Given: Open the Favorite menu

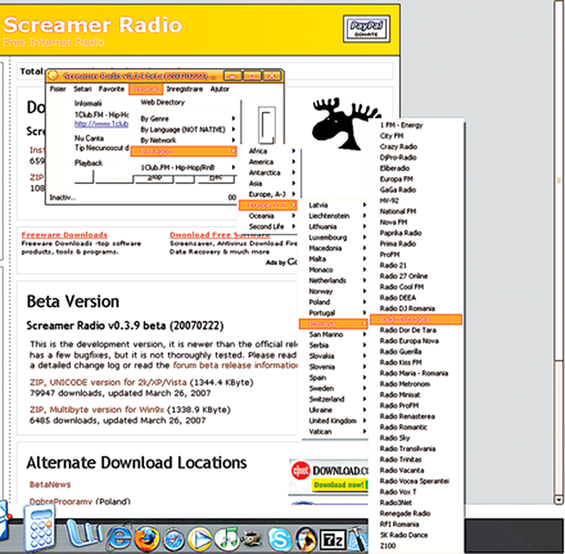Looking at the screenshot, I should click(111, 89).
